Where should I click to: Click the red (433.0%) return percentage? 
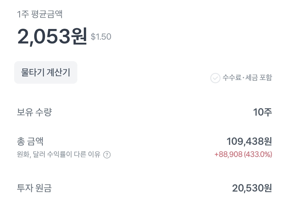click(258, 155)
